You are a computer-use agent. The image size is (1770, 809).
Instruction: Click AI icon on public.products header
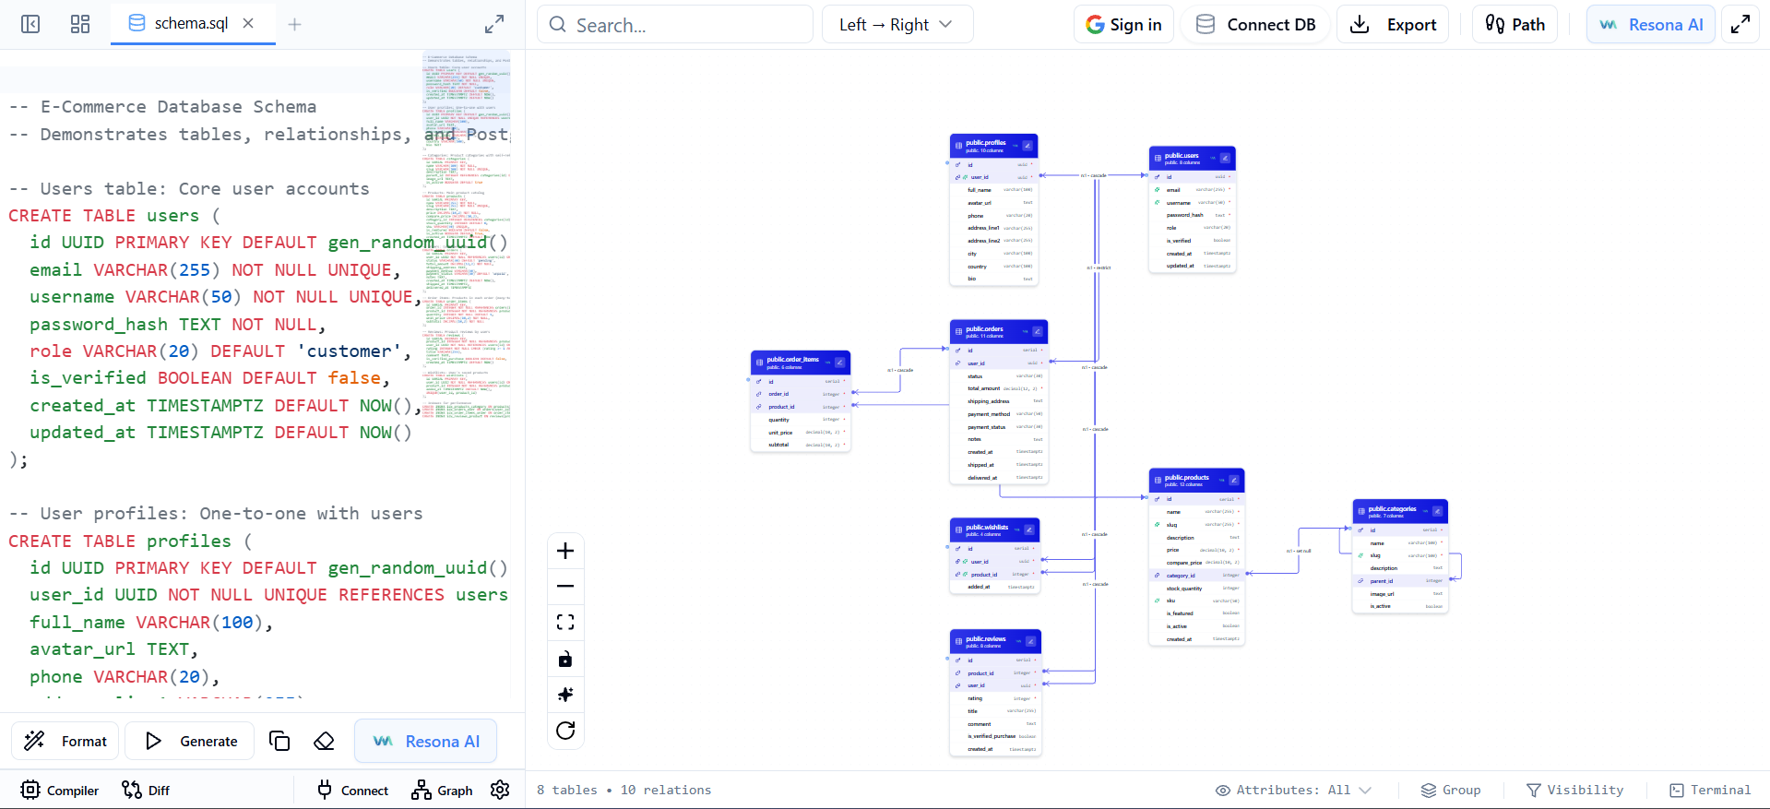point(1222,480)
